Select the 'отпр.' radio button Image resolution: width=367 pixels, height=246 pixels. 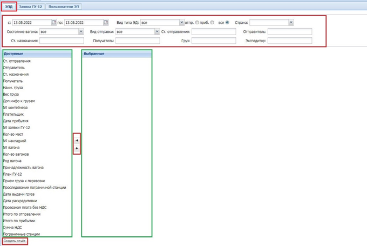pos(198,23)
